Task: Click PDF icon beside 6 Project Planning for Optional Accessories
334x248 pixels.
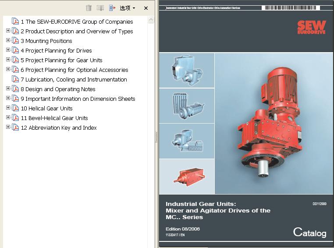Action: pyautogui.click(x=15, y=70)
